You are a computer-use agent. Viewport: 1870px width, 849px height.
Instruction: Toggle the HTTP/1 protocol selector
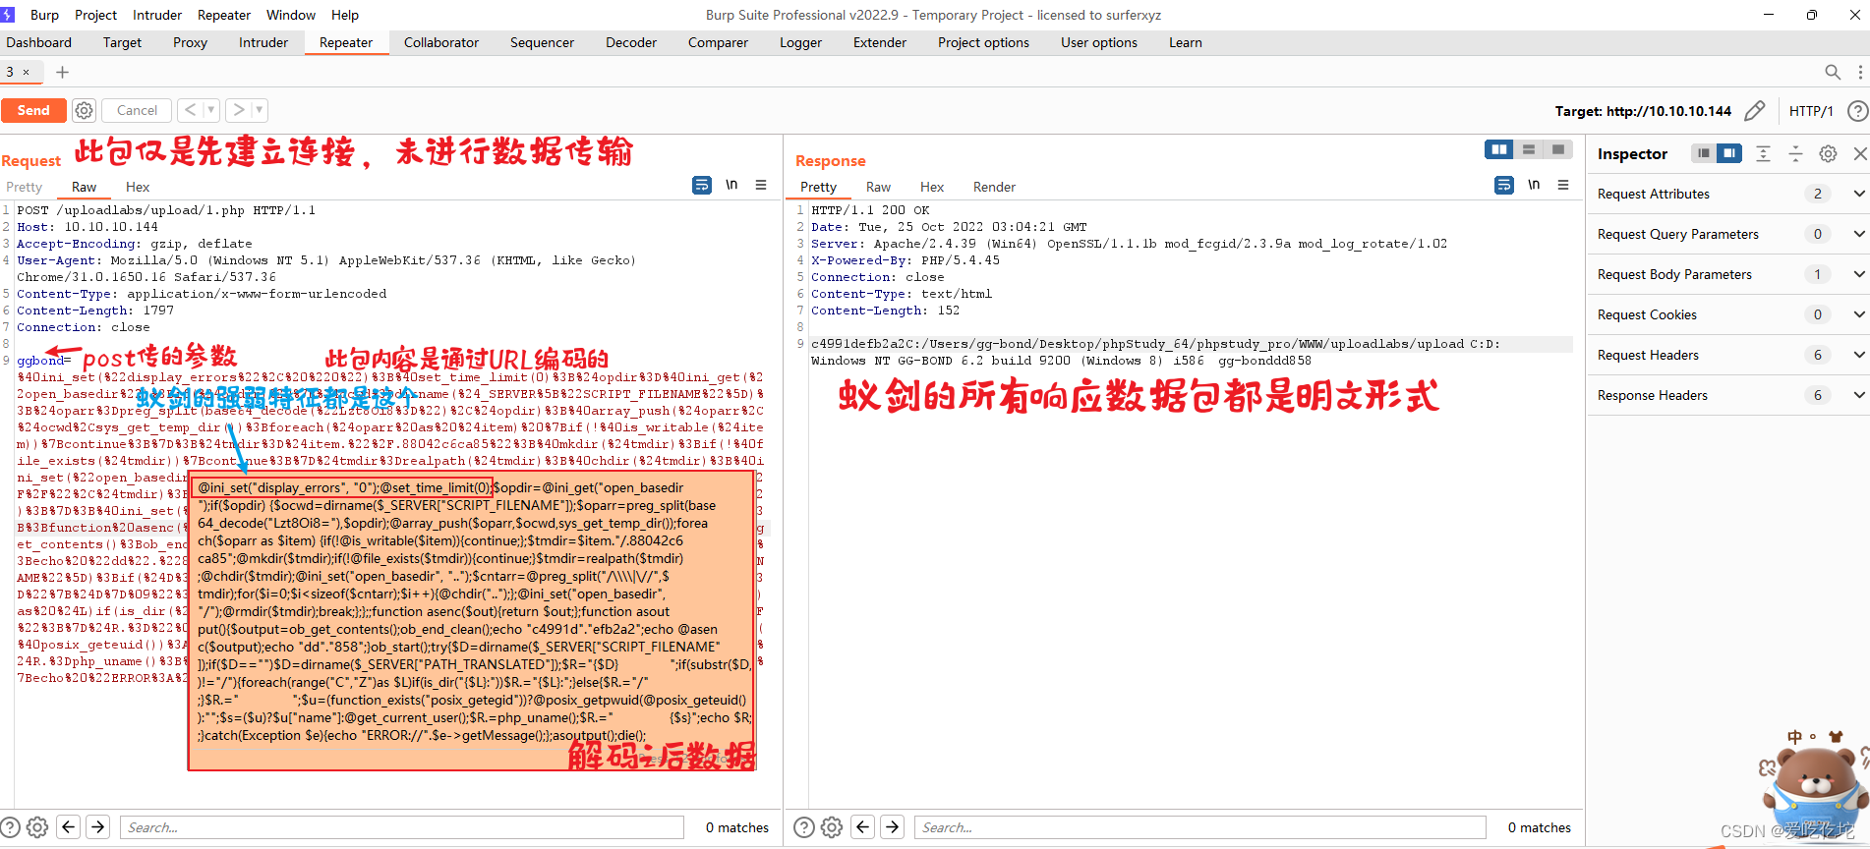1810,111
